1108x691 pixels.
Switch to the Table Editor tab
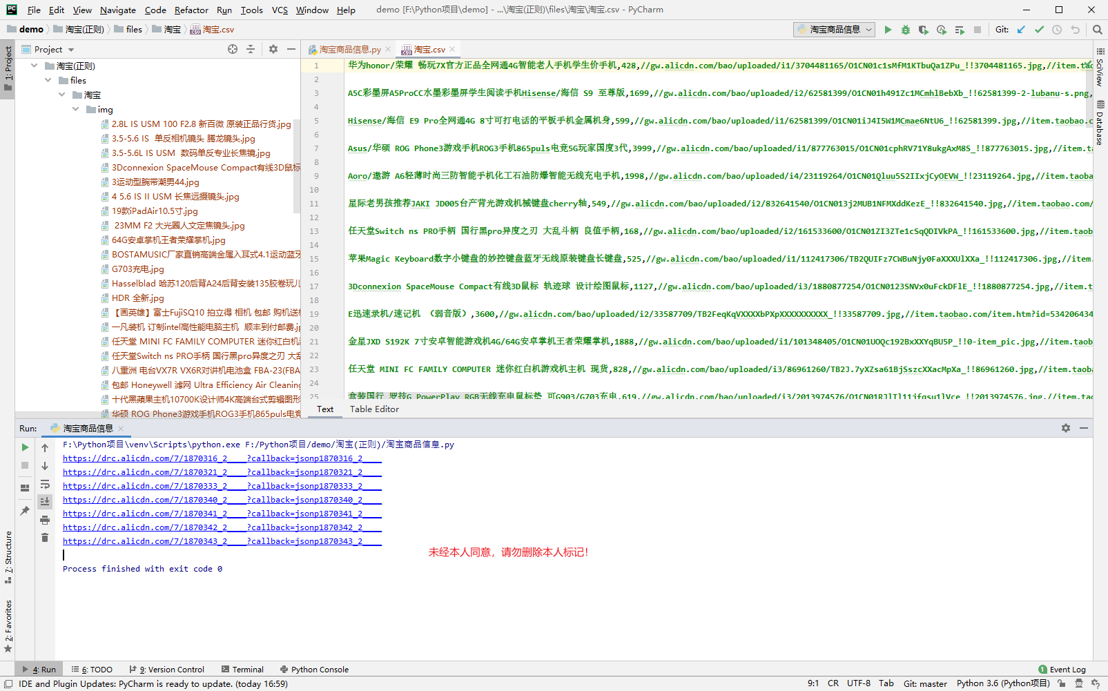pos(374,409)
